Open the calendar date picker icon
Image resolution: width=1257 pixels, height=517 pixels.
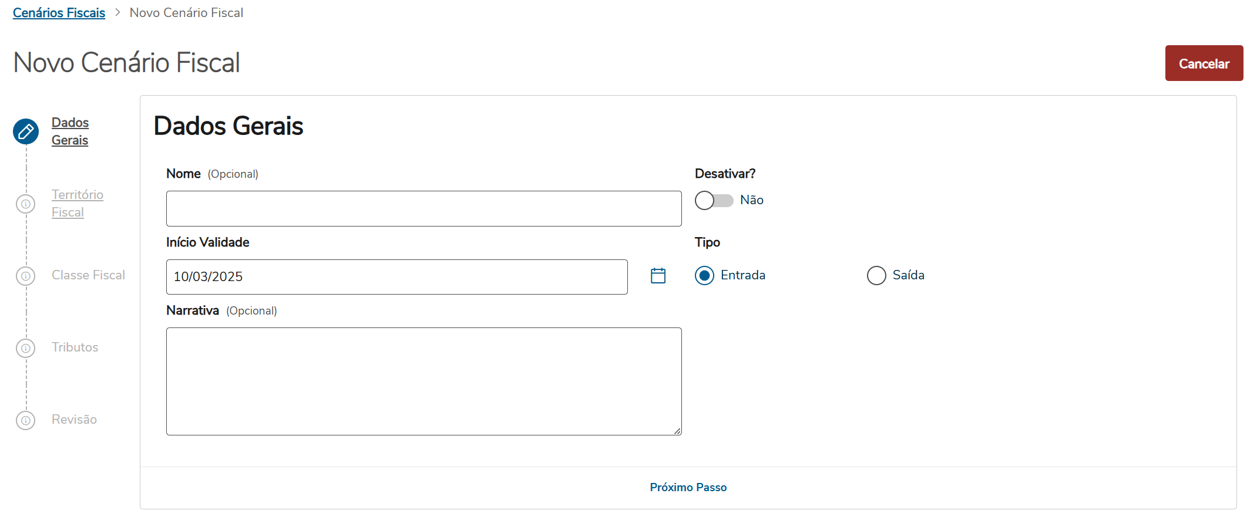[x=658, y=276]
